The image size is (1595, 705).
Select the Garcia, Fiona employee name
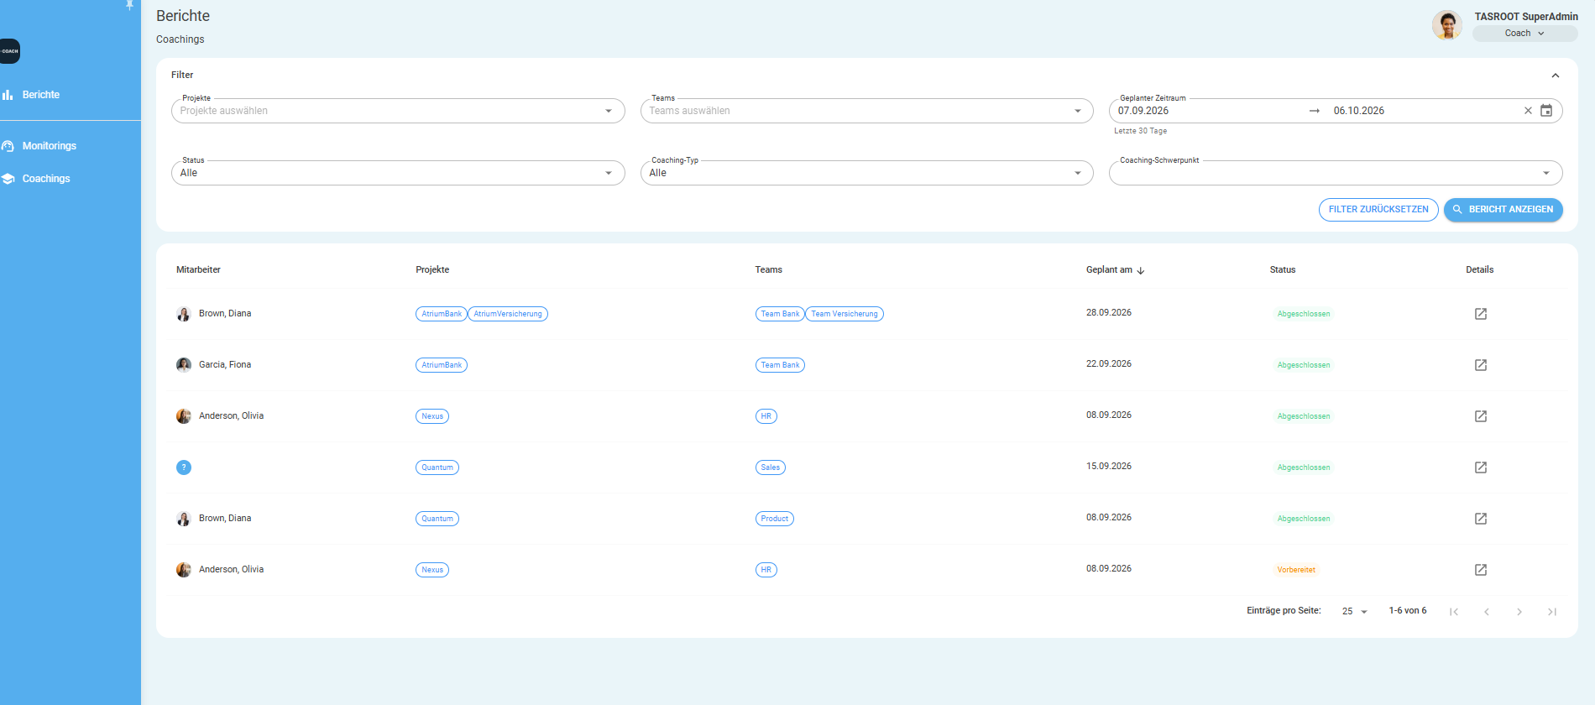tap(225, 365)
